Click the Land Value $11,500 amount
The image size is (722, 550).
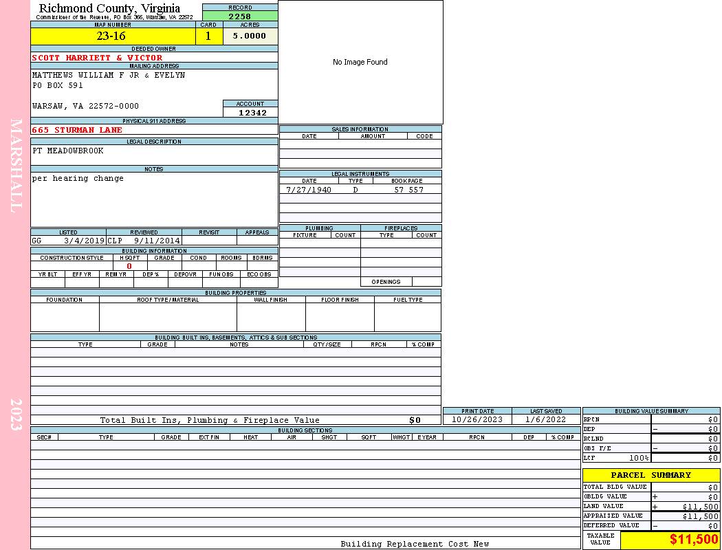(700, 507)
